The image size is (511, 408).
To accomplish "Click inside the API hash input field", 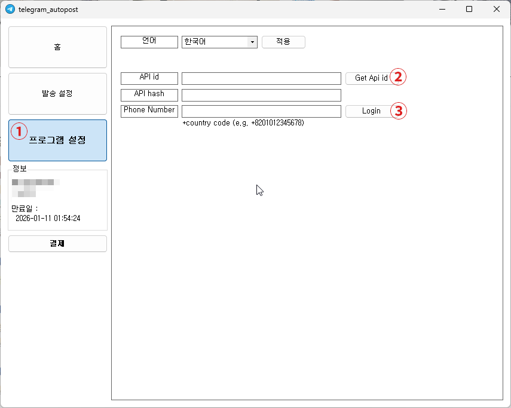I will tap(261, 94).
